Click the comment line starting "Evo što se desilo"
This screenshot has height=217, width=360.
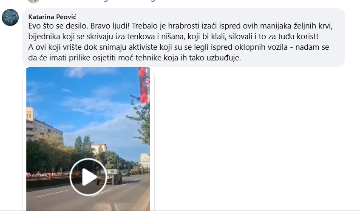coord(180,26)
